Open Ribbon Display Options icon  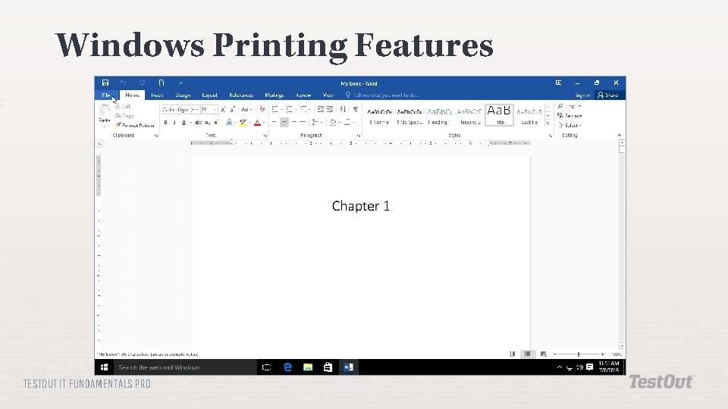(x=559, y=83)
